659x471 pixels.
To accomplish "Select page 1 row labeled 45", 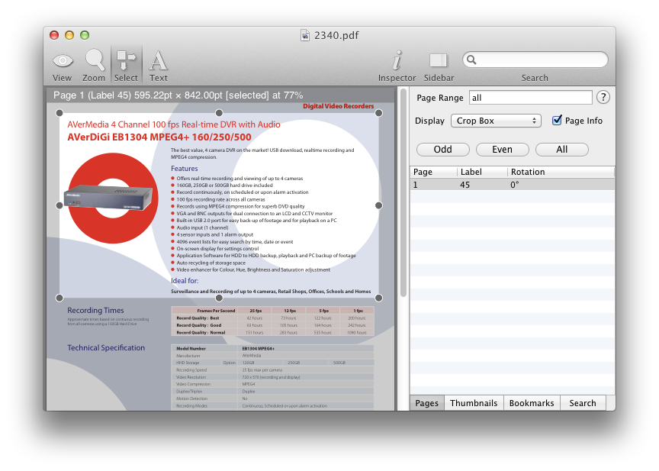I will click(513, 185).
